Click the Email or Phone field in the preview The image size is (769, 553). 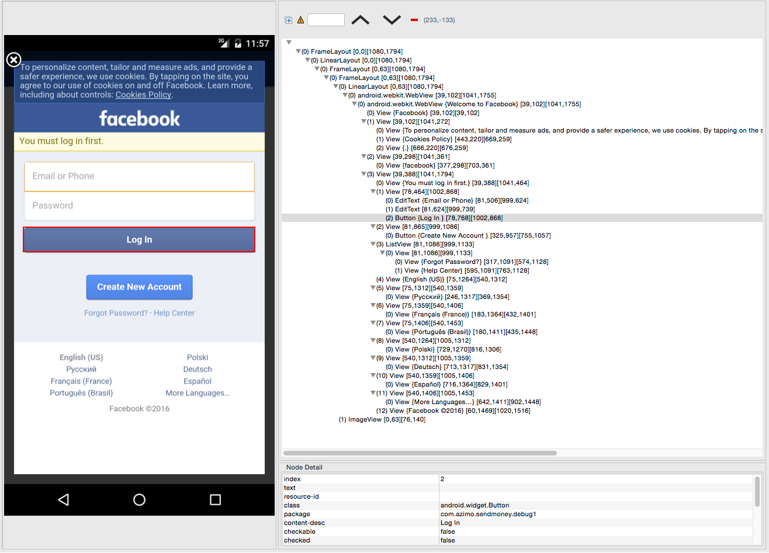(x=139, y=176)
